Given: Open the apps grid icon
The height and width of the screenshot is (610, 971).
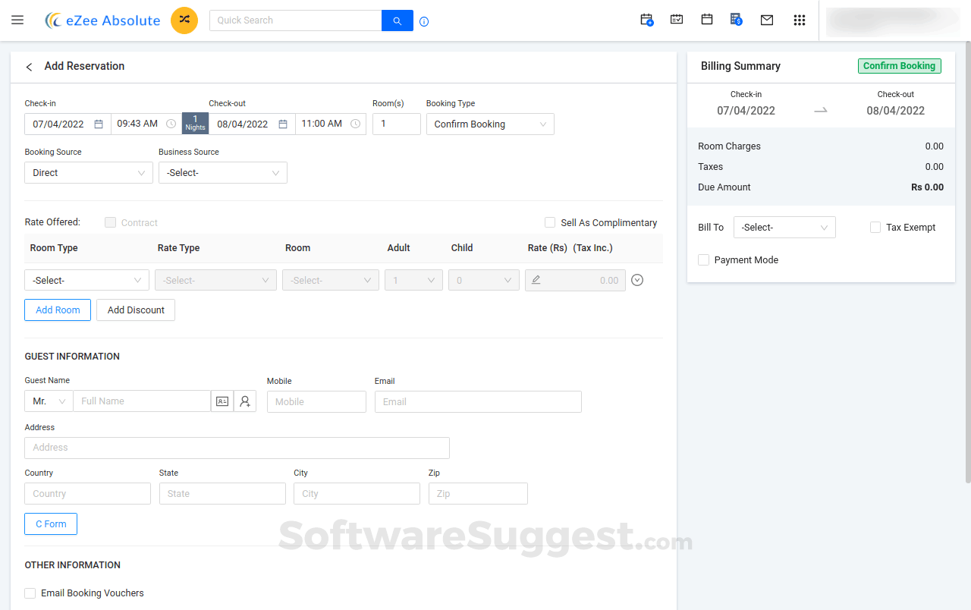Looking at the screenshot, I should click(799, 20).
